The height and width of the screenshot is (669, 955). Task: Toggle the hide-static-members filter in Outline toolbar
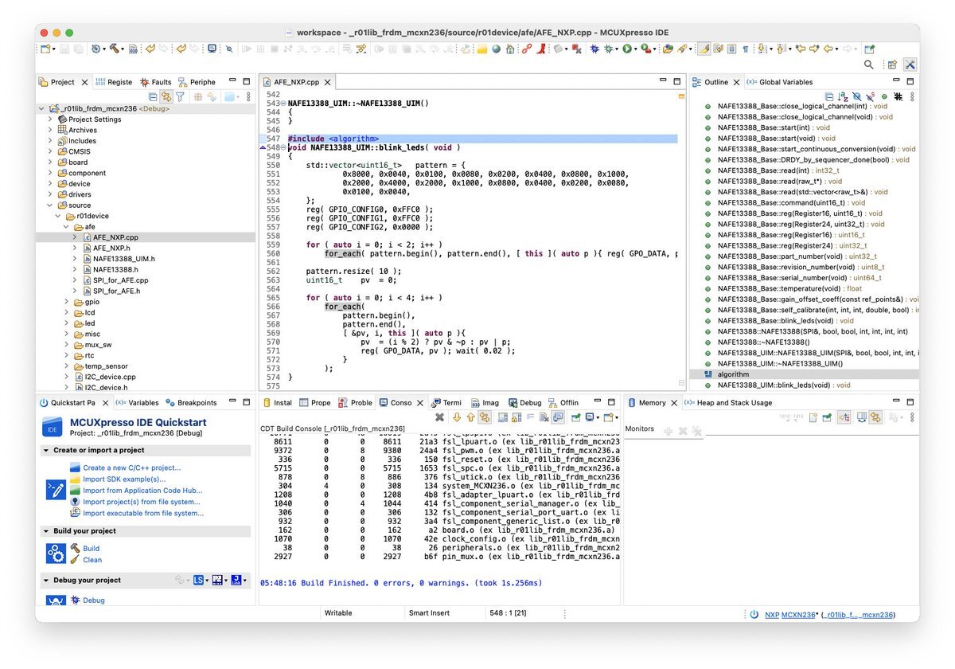click(x=870, y=97)
